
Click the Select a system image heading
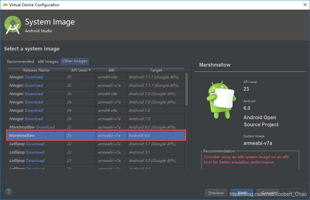(32, 49)
